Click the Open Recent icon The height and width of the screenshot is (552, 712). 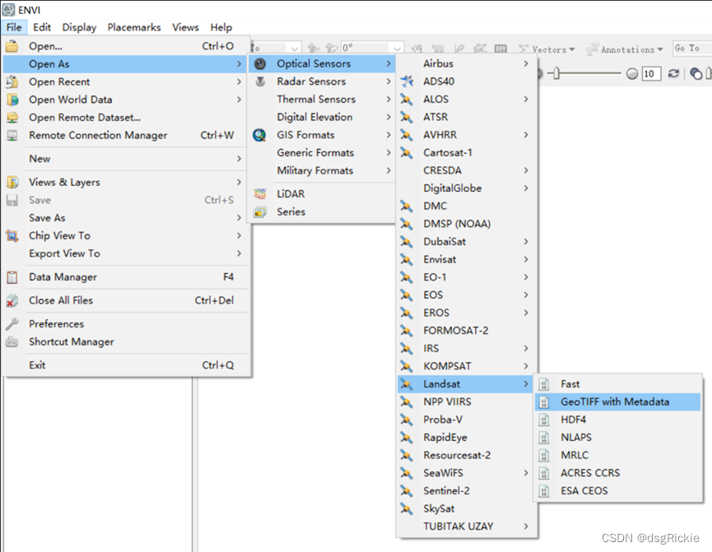pos(12,81)
